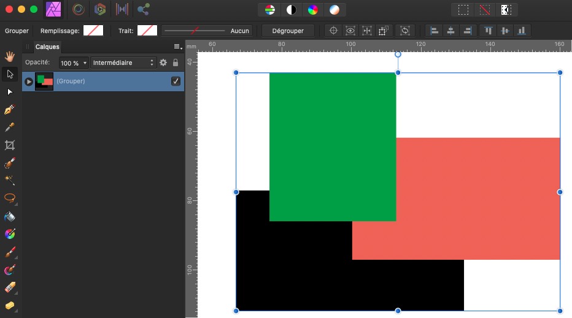
Task: Switch to the Photo persona icon
Action: [x=53, y=9]
